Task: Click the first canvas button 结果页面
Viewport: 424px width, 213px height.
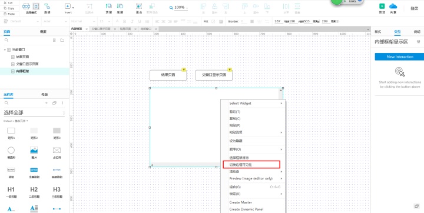Action: (168, 75)
